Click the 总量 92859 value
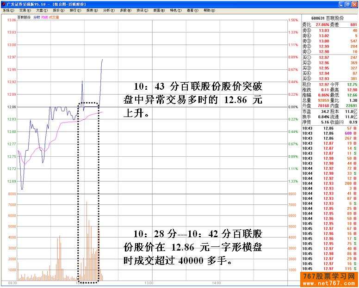 [x=323, y=100]
